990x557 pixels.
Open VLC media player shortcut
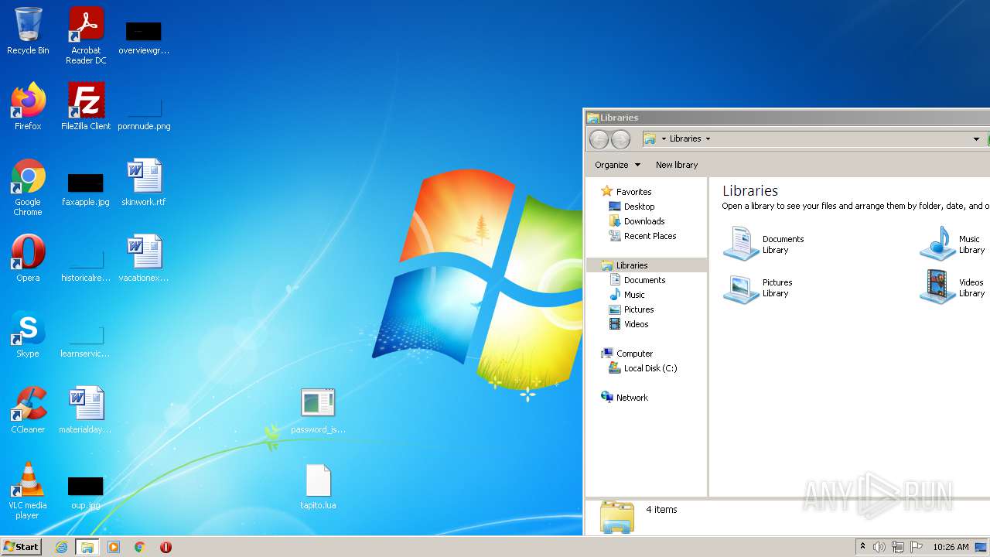pyautogui.click(x=28, y=490)
